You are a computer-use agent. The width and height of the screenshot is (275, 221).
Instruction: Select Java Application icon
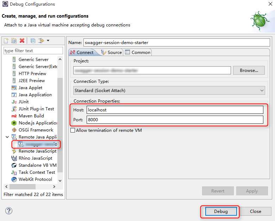click(14, 95)
